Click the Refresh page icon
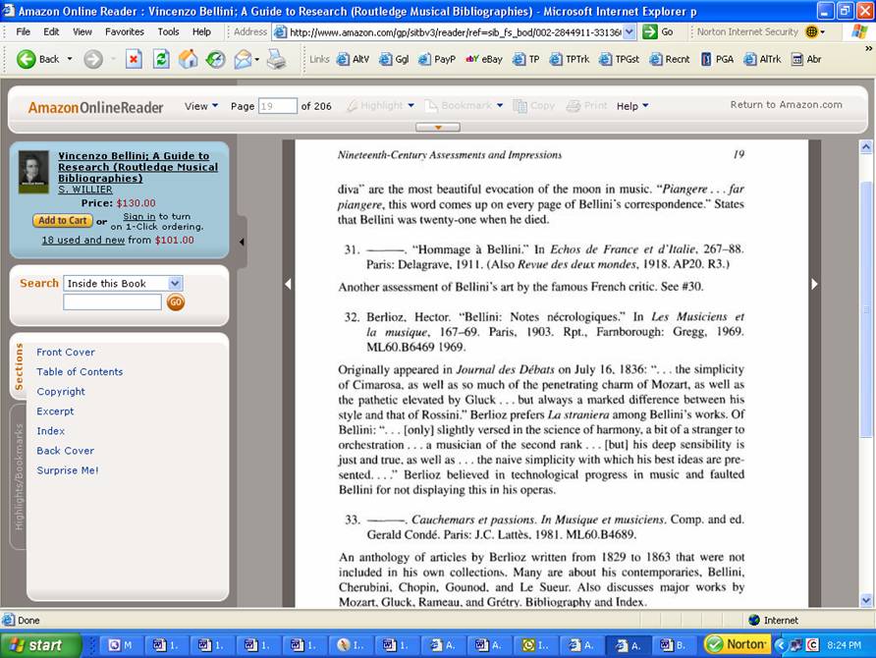The width and height of the screenshot is (876, 658). click(160, 59)
